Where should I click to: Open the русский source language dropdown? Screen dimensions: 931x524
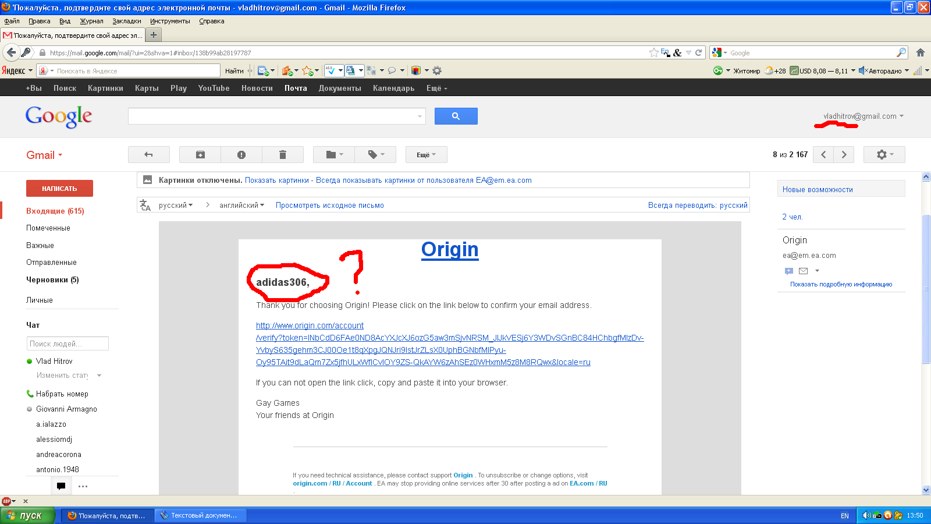click(176, 205)
